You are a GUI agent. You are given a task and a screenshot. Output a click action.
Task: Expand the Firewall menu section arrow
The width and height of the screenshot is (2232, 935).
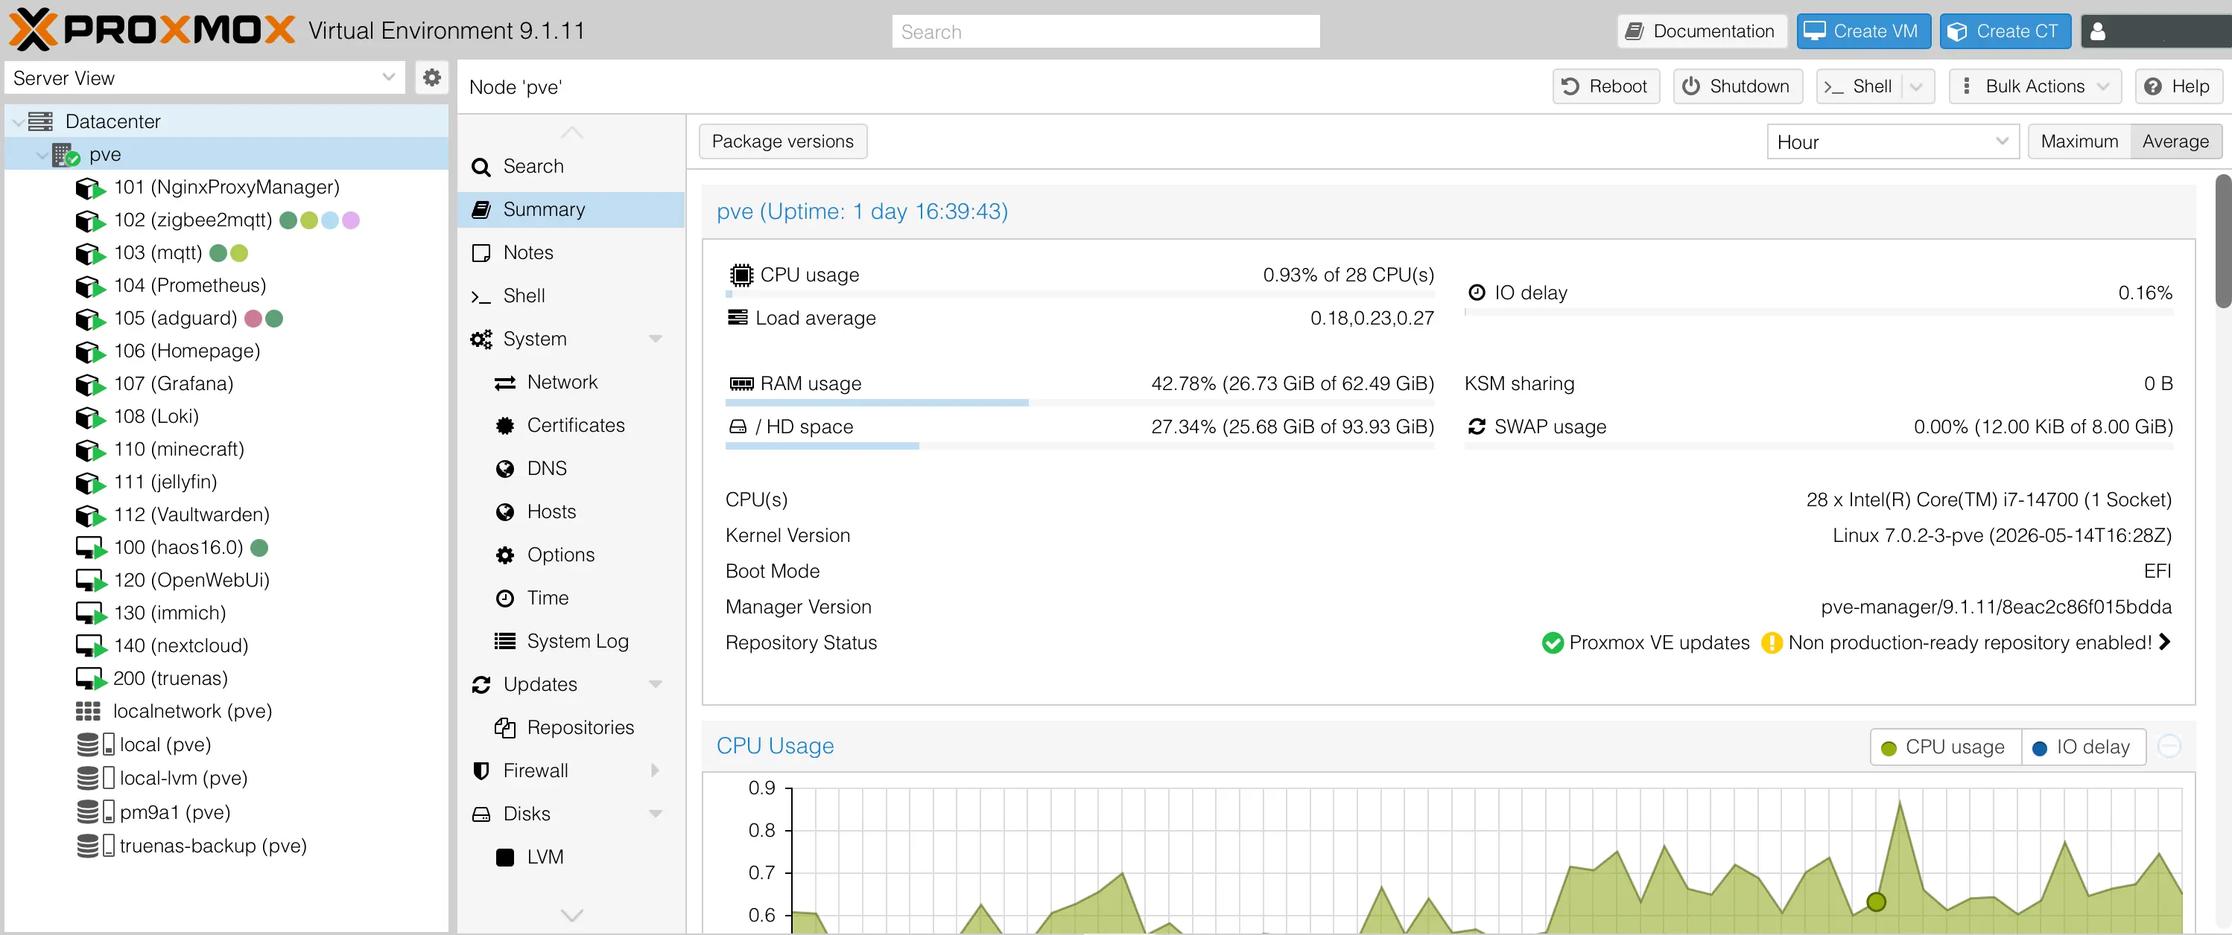click(656, 770)
